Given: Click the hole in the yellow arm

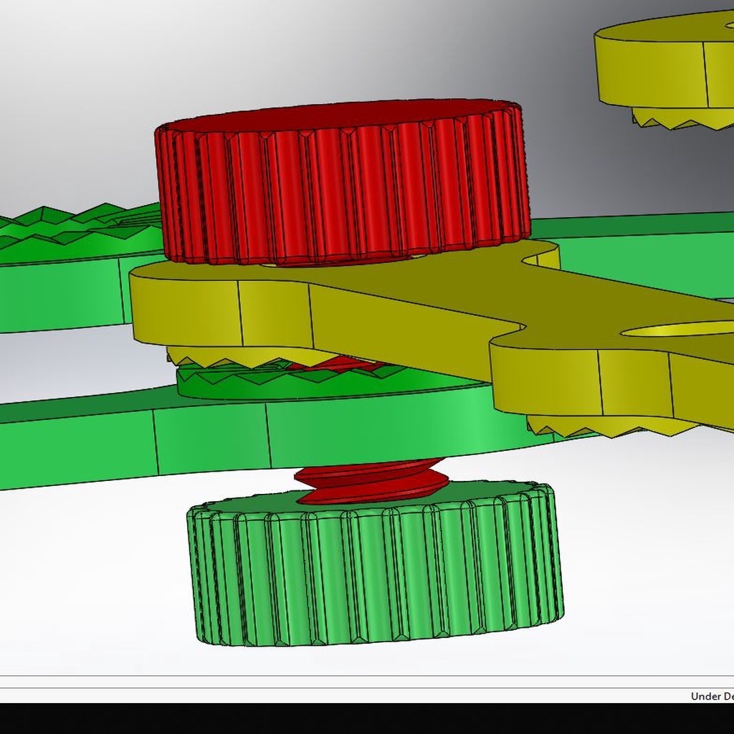Looking at the screenshot, I should pyautogui.click(x=679, y=330).
